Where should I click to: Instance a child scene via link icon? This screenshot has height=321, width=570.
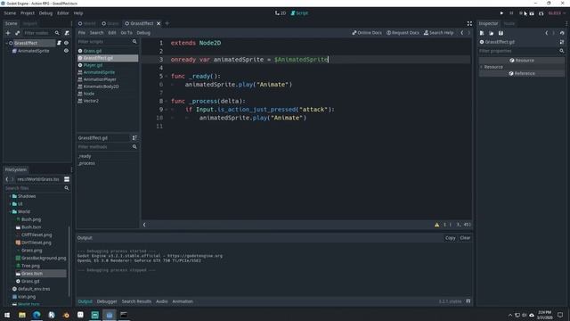coord(17,33)
